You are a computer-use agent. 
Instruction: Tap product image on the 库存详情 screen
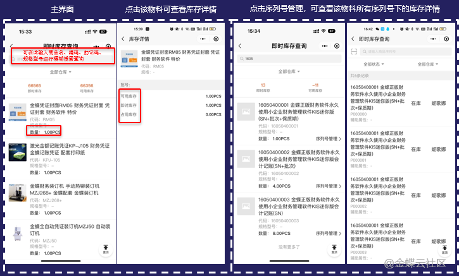point(129,58)
